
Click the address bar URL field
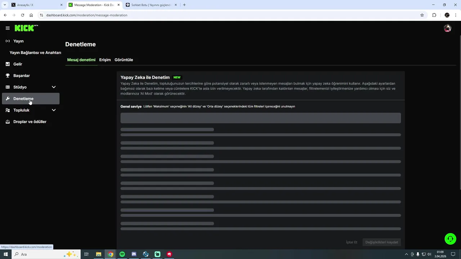coord(230,15)
